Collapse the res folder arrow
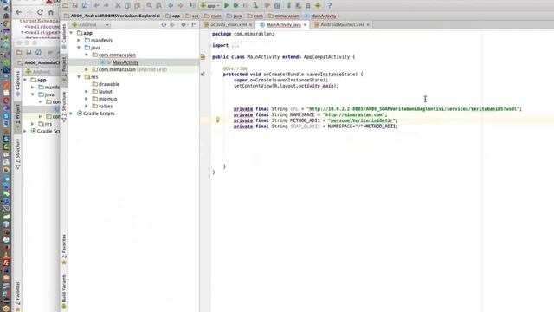 tap(79, 77)
